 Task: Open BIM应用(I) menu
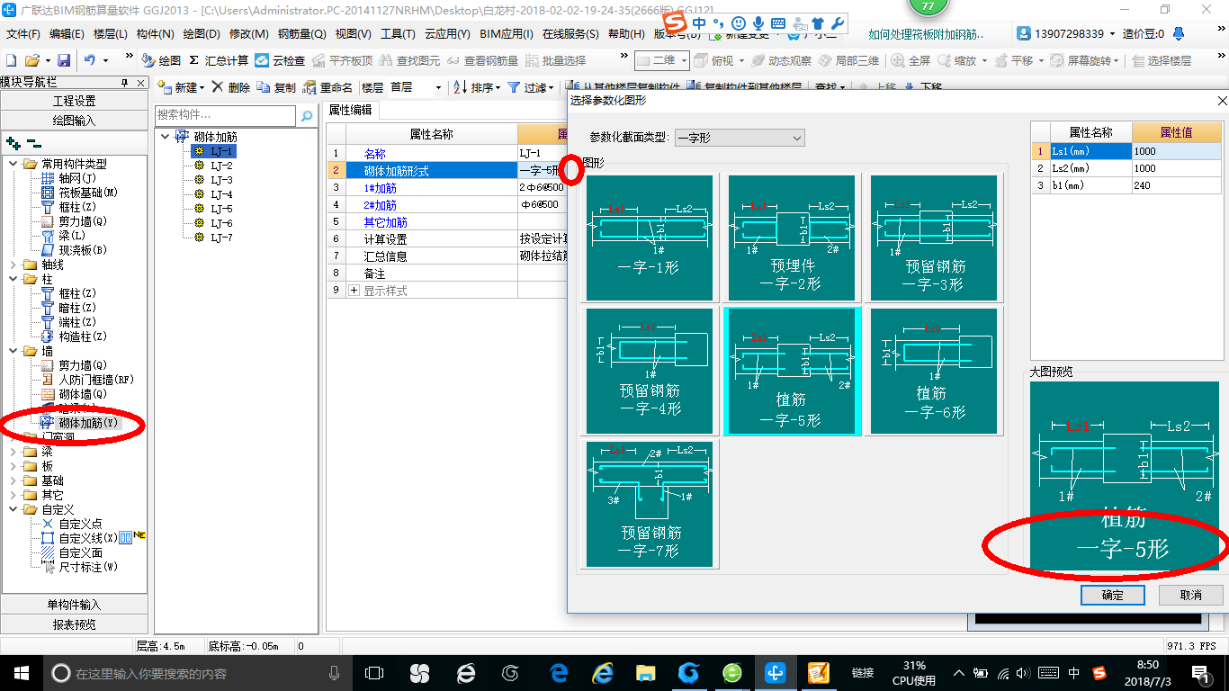pos(507,34)
